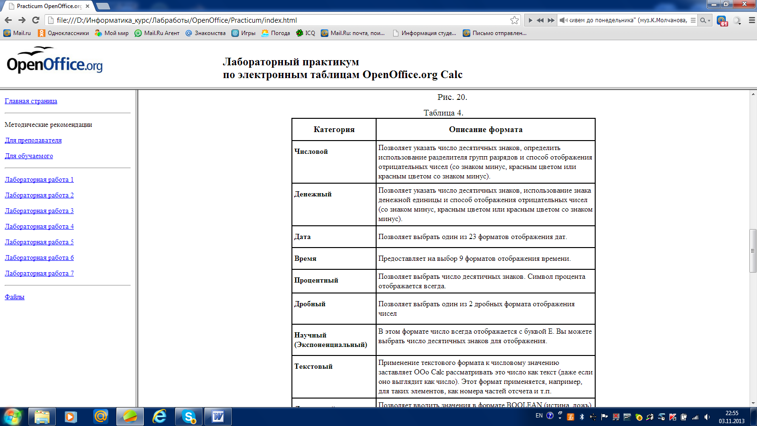
Task: Click the scrollbar up arrow
Action: 753,94
